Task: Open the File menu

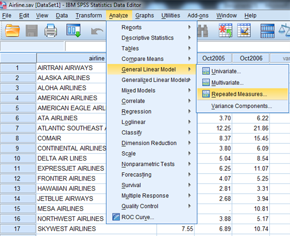Action: [7, 16]
